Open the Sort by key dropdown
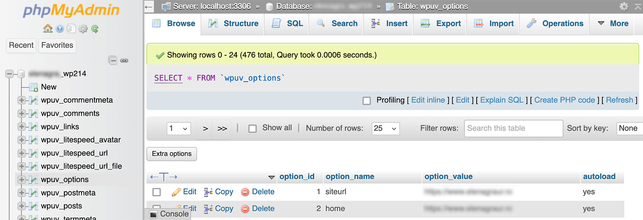Screen dimensions: 643x220 [630, 129]
